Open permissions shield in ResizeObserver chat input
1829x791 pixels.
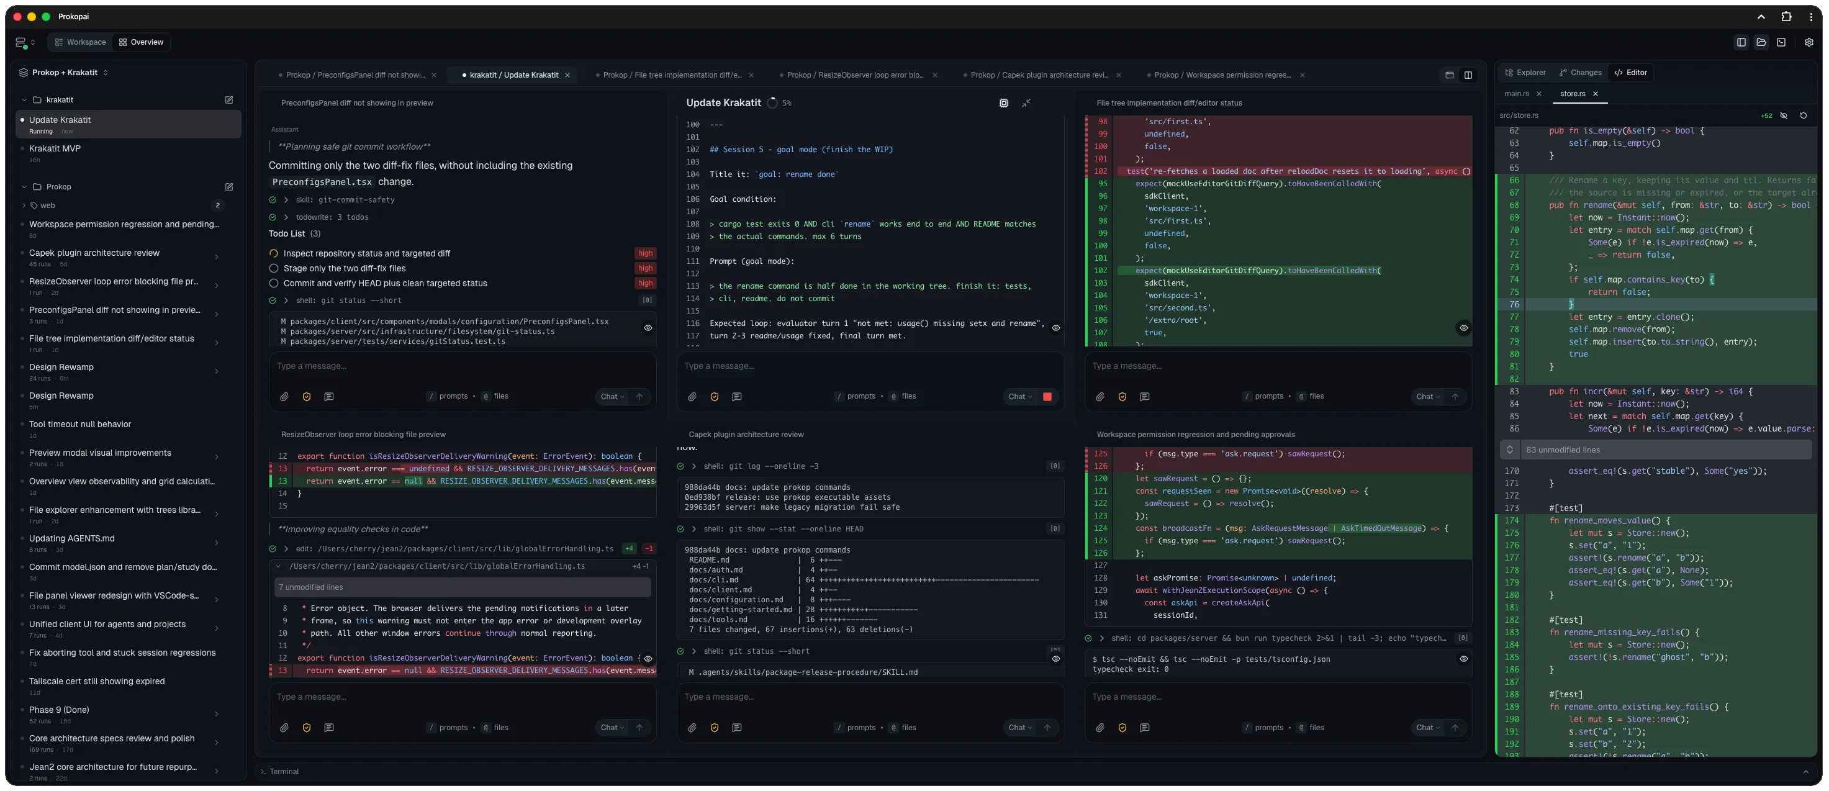pyautogui.click(x=307, y=728)
